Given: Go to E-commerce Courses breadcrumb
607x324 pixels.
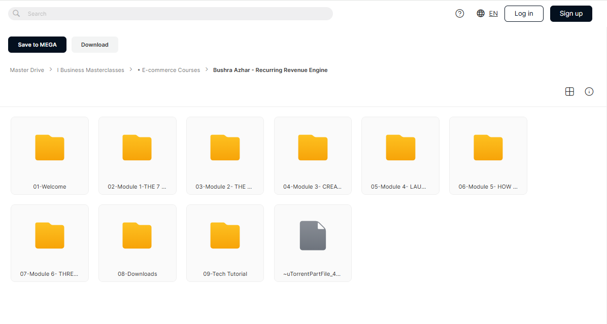Looking at the screenshot, I should coord(169,70).
